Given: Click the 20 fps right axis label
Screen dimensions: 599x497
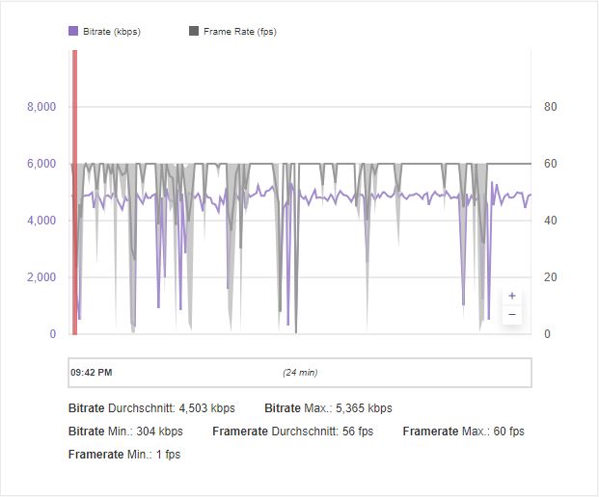Looking at the screenshot, I should point(551,277).
